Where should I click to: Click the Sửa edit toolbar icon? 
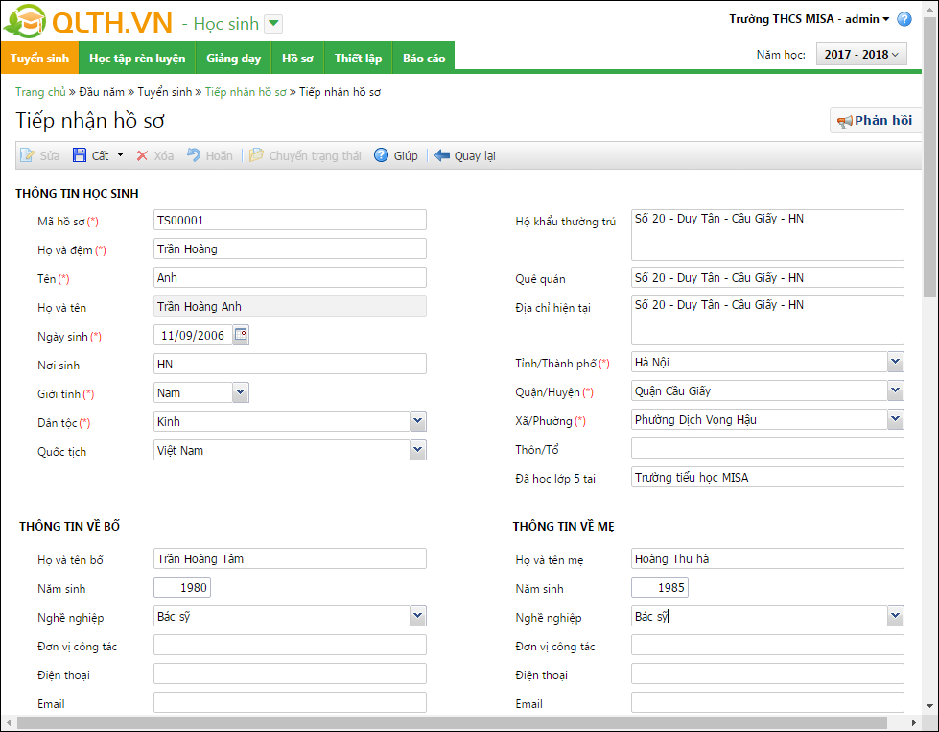pyautogui.click(x=28, y=155)
